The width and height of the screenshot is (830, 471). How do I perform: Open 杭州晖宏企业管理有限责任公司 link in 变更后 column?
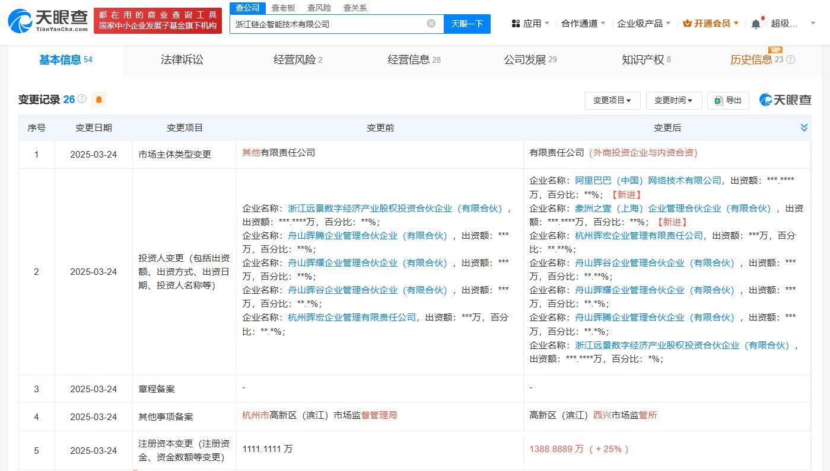click(x=638, y=235)
